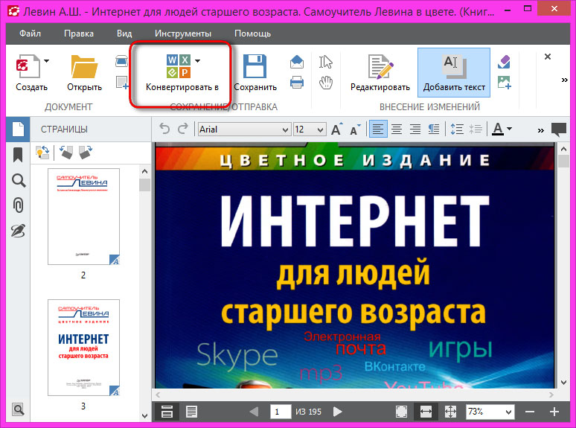Open the Правка menu
The image size is (576, 428).
click(79, 33)
